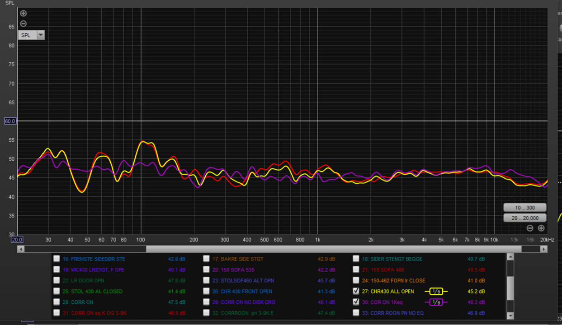The width and height of the screenshot is (562, 325).
Task: Click the label 19: MIC430 LRSTGT, F OPE
Action: pyautogui.click(x=94, y=270)
